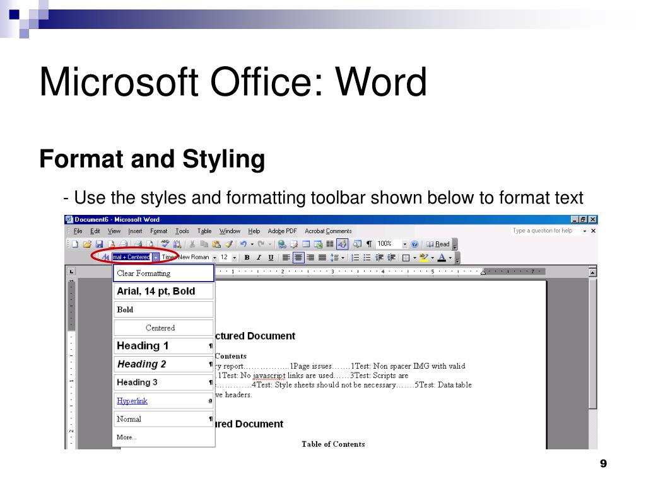Activate the Format Painter brush
This screenshot has height=484, width=646.
[x=228, y=244]
